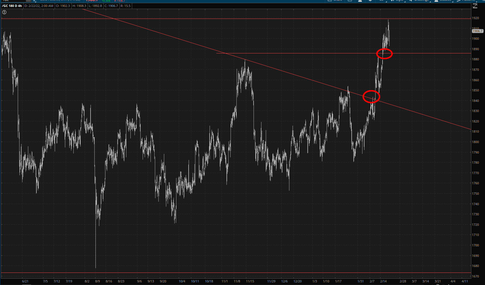The width and height of the screenshot is (485, 285).
Task: Open the Style dropdown menu
Action: pos(399,1)
